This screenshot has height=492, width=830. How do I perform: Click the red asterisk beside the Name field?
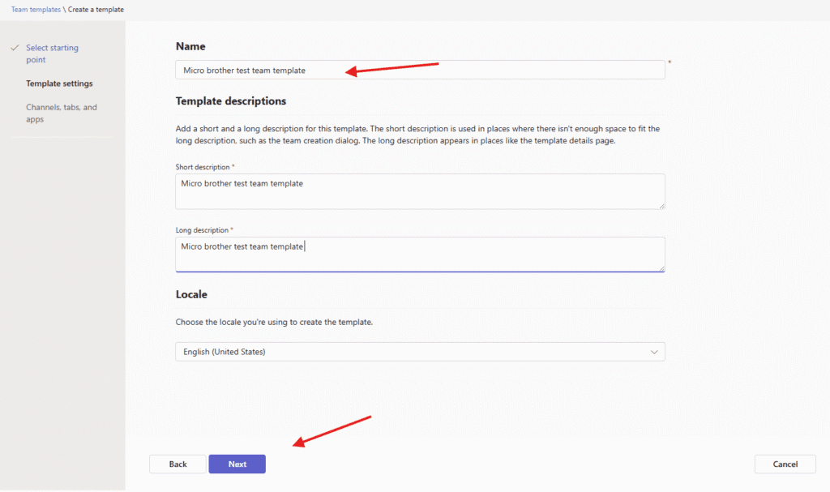[x=670, y=62]
